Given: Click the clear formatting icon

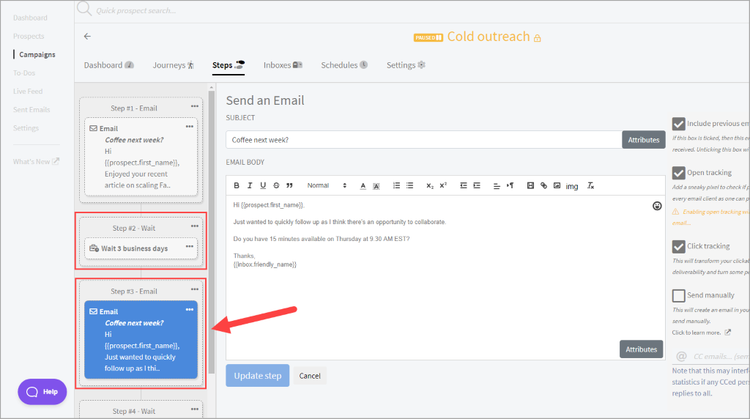Looking at the screenshot, I should pos(590,186).
